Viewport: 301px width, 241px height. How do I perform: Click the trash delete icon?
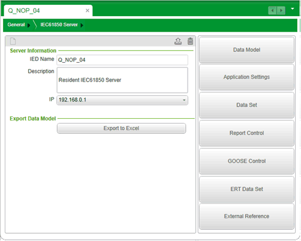click(x=190, y=41)
